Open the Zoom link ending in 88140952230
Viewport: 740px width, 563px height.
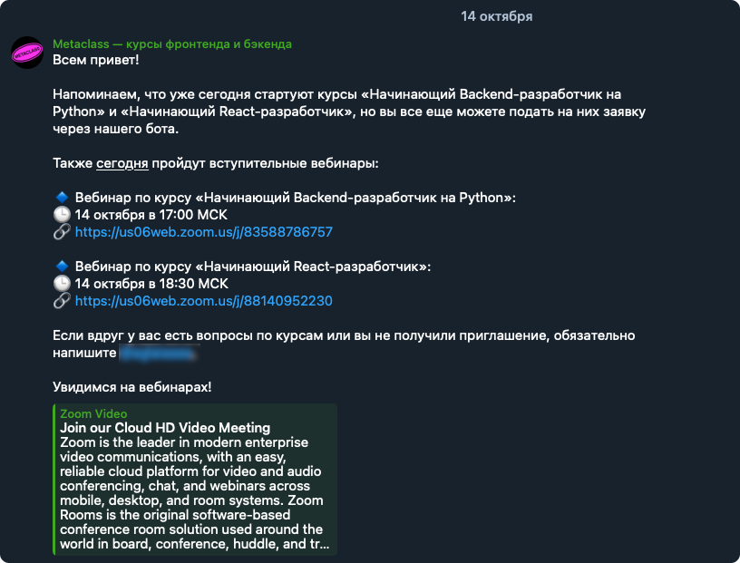pyautogui.click(x=204, y=301)
